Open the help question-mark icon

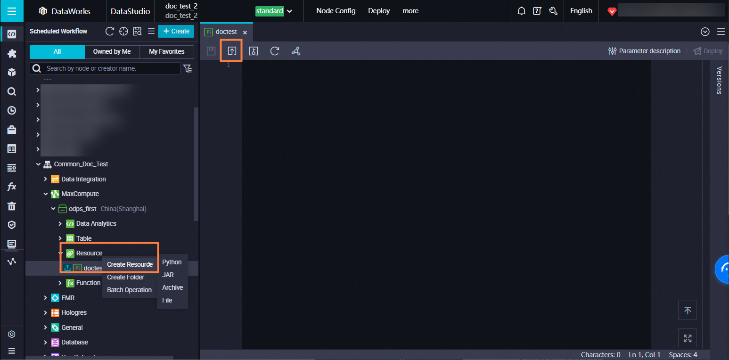pyautogui.click(x=537, y=11)
